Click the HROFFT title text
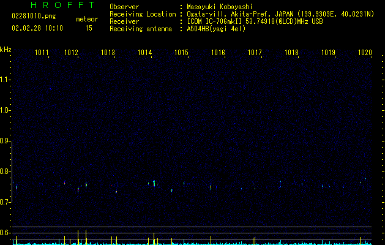This screenshot has height=245, width=385. click(x=62, y=5)
